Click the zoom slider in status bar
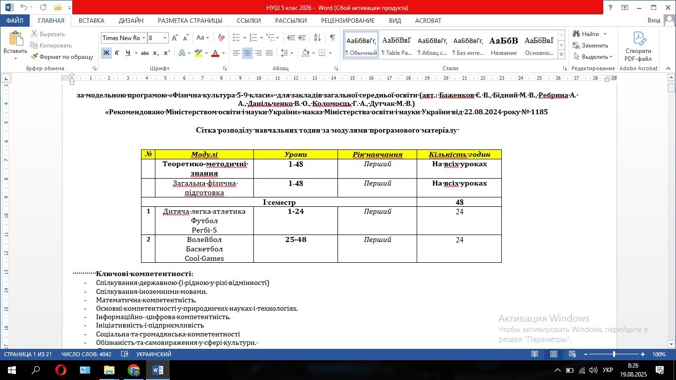This screenshot has height=380, width=676. coord(614,354)
